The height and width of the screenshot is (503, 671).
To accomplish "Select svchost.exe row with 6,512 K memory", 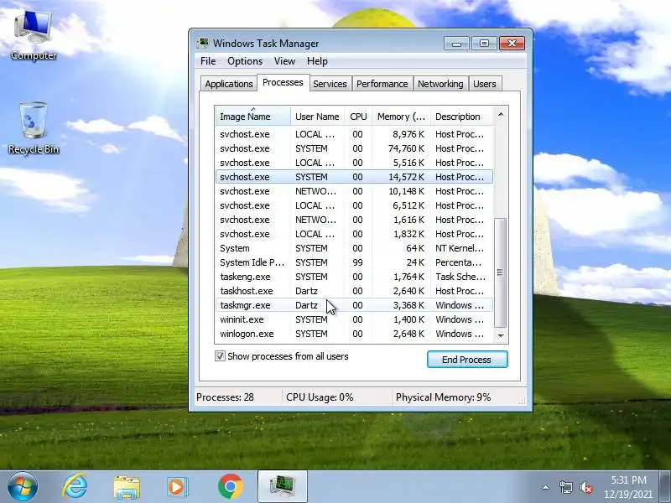I will (354, 205).
